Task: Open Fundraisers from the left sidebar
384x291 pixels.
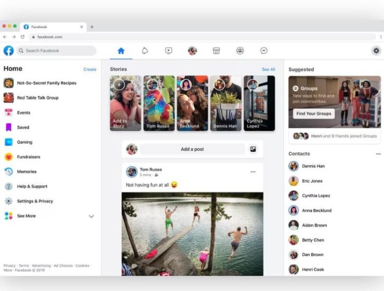Action: 28,157
